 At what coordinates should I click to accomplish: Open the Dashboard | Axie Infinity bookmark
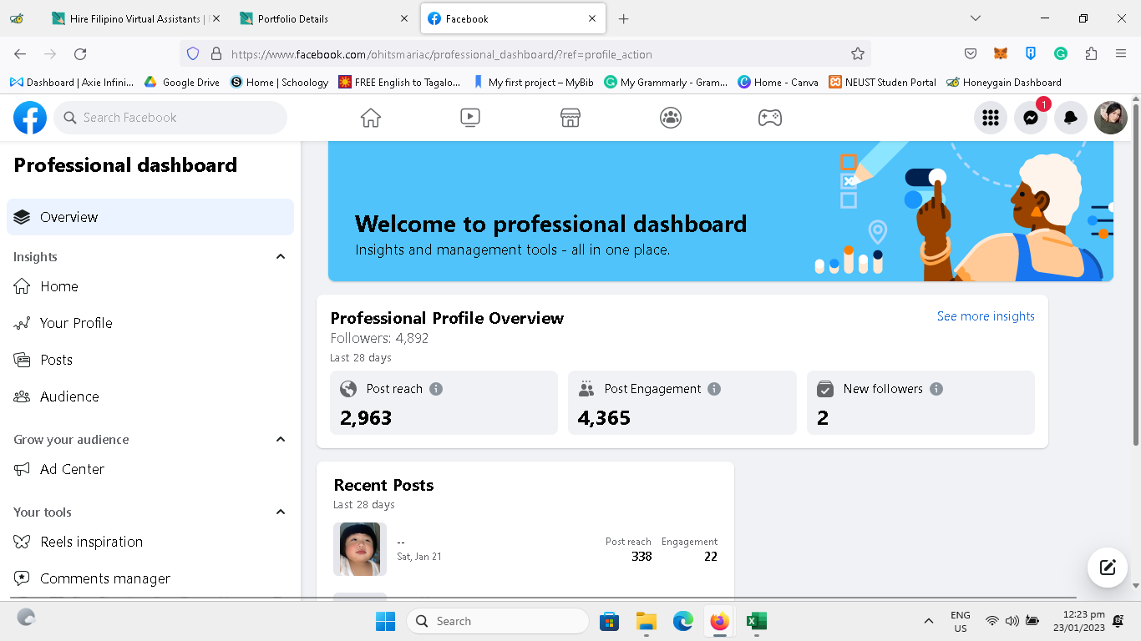(72, 83)
